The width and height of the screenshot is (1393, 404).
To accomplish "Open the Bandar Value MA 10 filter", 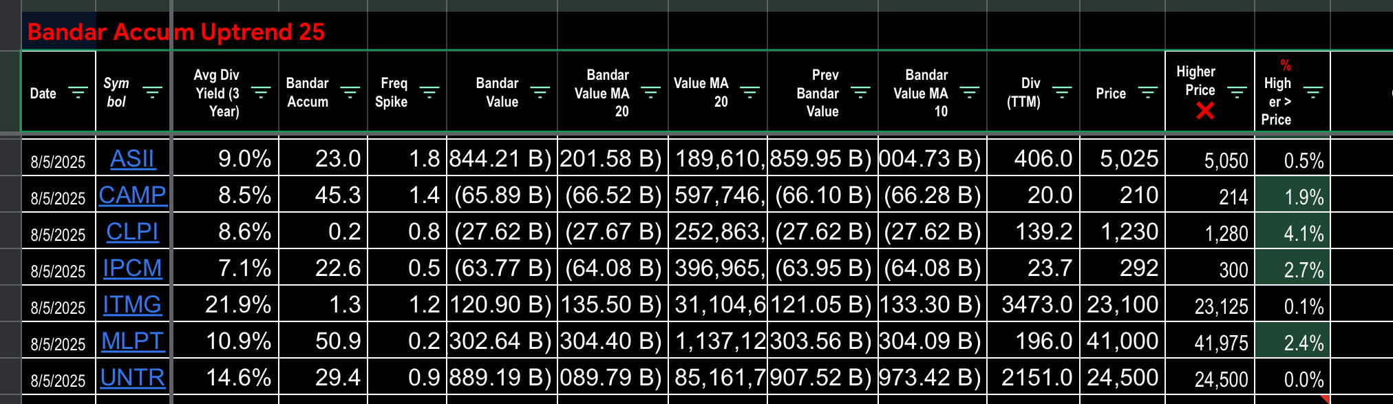I will point(970,93).
